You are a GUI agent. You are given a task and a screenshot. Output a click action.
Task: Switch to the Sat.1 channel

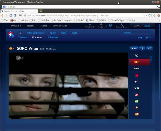[x=137, y=82]
